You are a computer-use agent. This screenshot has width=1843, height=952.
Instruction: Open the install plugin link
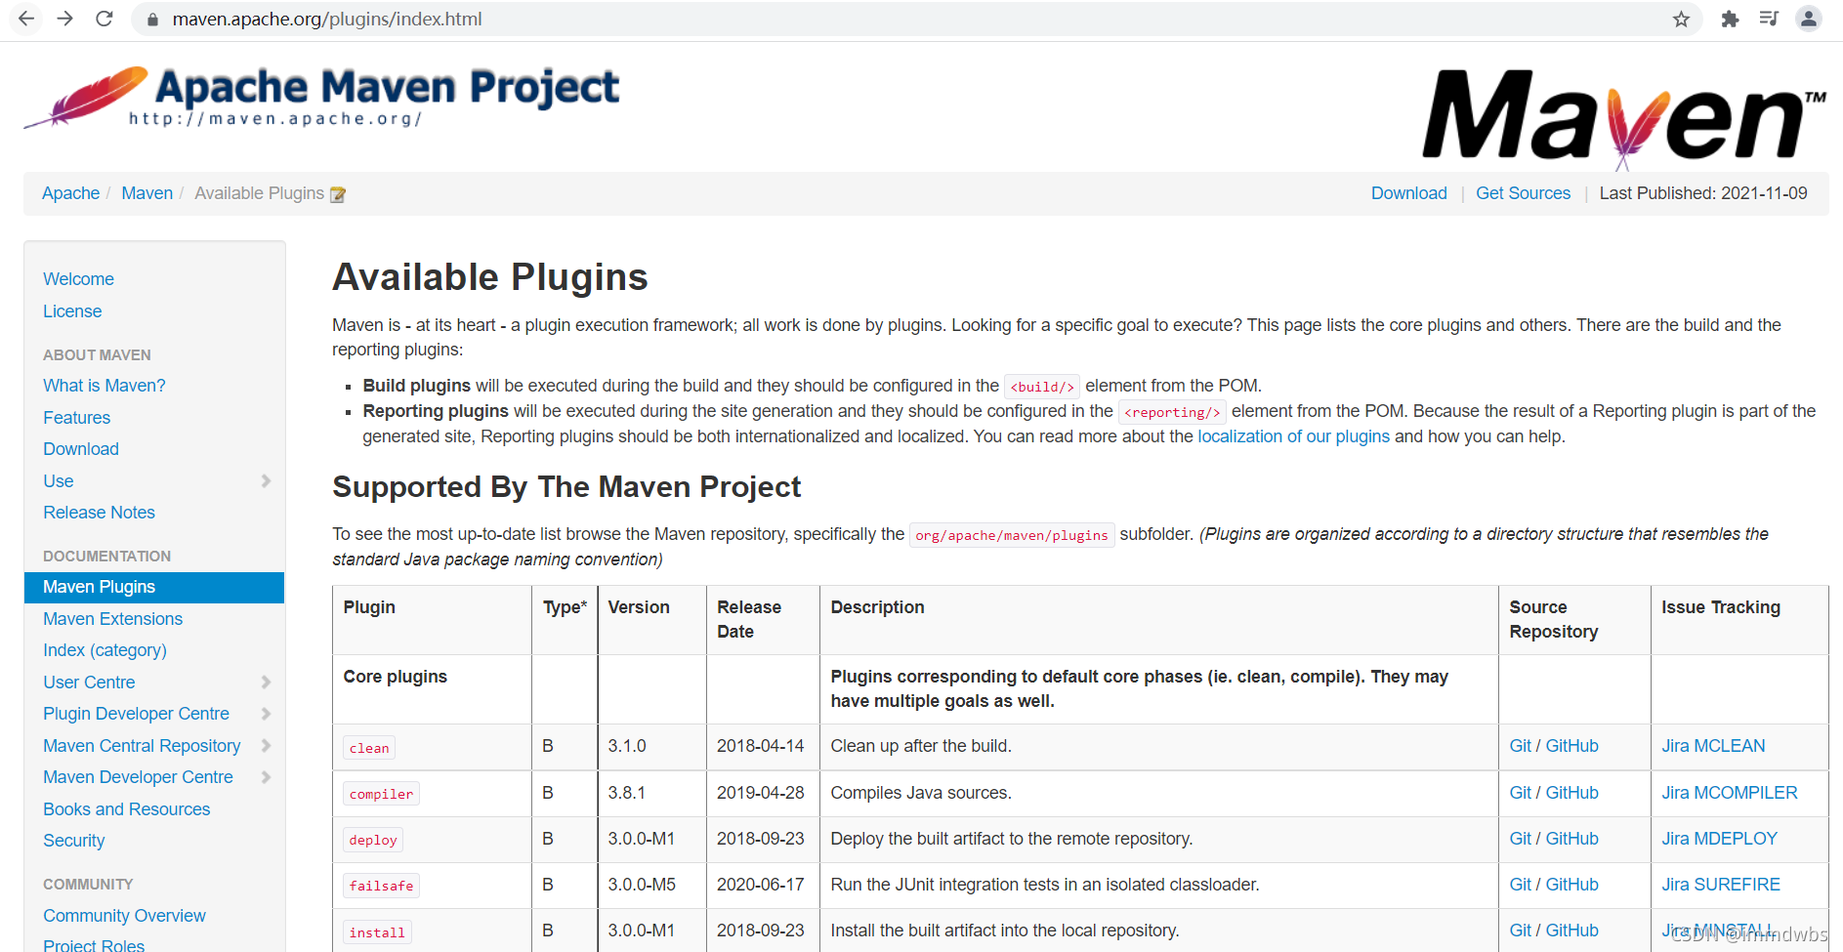tap(377, 932)
